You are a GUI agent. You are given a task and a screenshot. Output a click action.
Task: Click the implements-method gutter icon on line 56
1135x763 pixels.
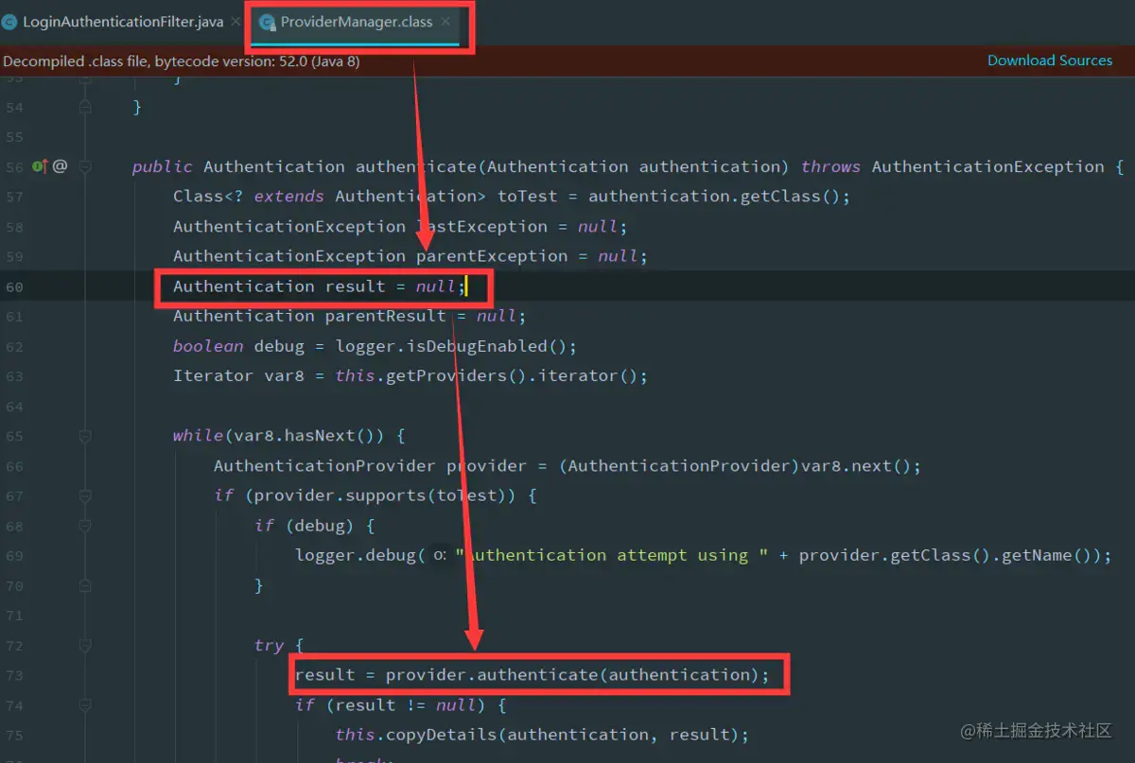click(x=40, y=166)
